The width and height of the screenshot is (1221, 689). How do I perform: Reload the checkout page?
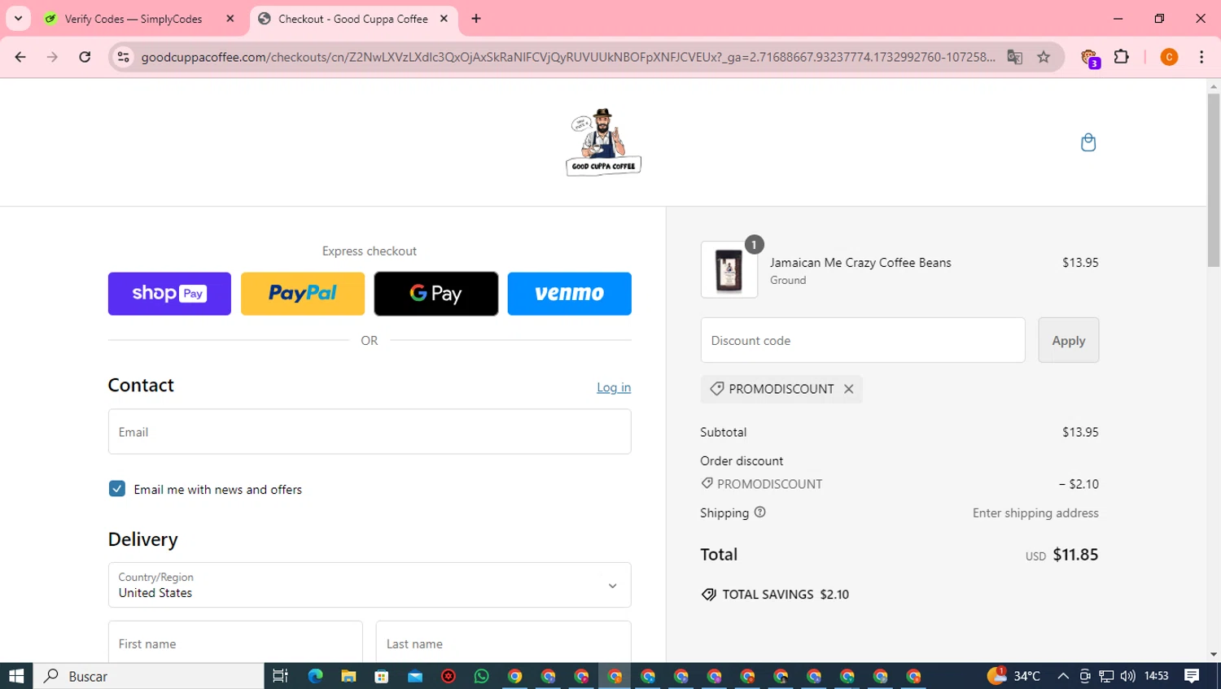pos(85,57)
